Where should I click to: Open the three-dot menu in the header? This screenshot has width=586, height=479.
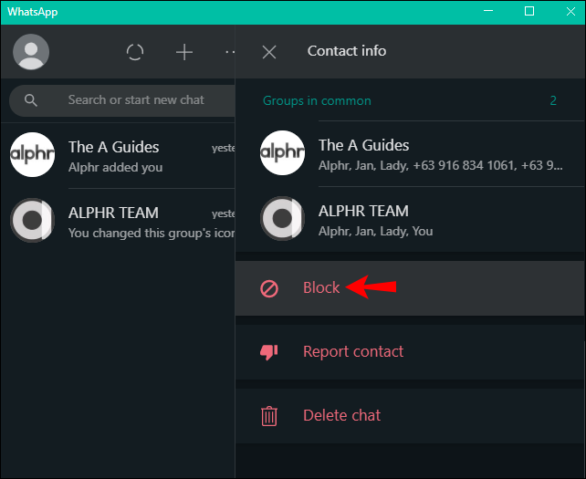coord(230,52)
